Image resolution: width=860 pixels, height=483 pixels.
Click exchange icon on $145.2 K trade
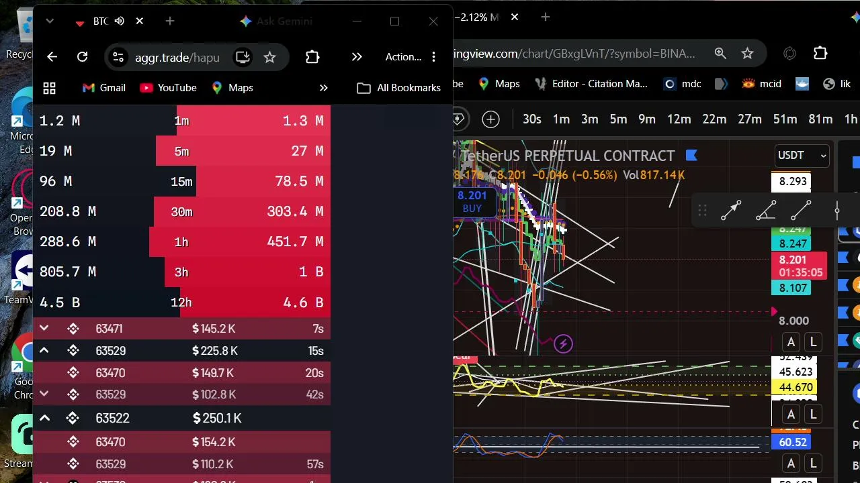[x=73, y=329]
